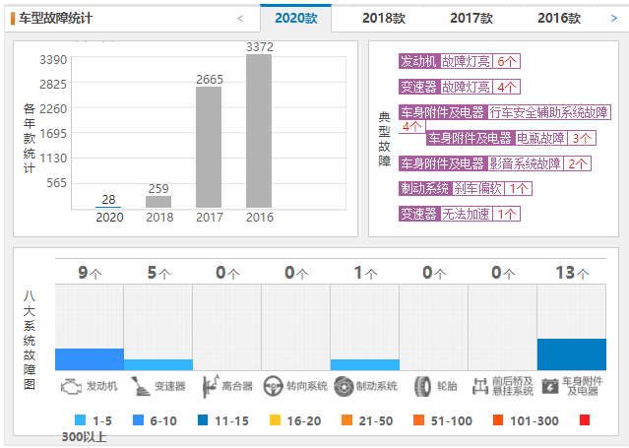Open the 电瓶故障 3个 fault tag
Screen dimensions: 629x448
[x=511, y=138]
